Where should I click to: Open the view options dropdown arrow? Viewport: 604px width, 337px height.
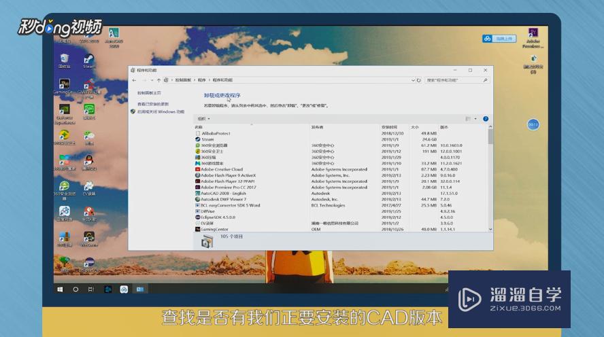pos(475,119)
